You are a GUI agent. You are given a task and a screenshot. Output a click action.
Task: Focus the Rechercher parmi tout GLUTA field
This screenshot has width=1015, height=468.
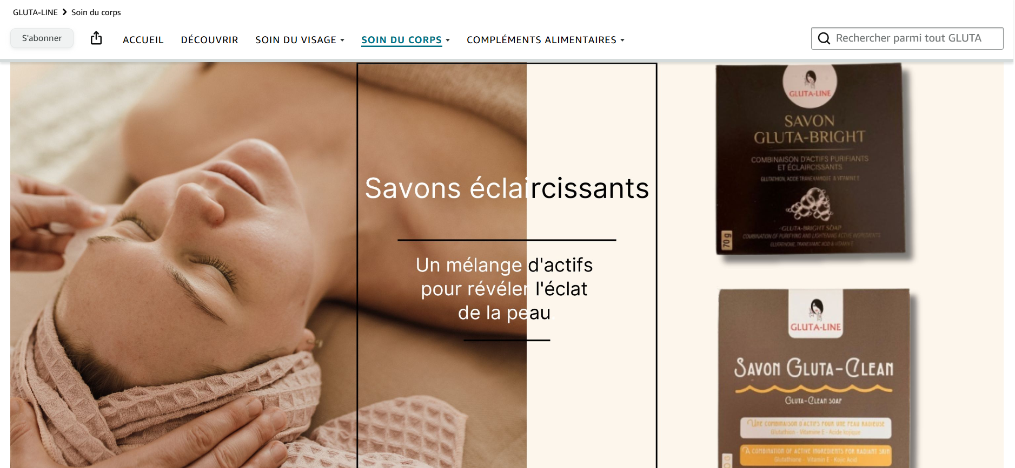(907, 38)
